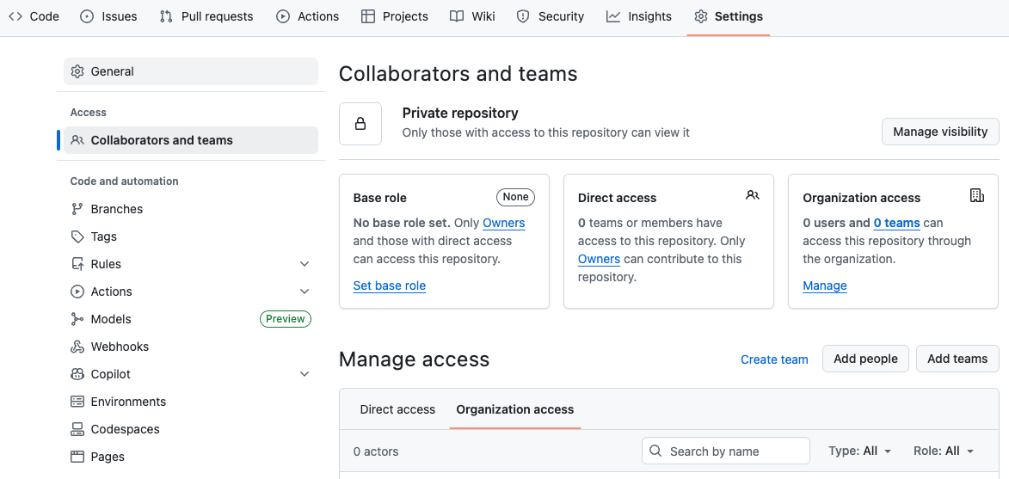
Task: Open the Pull requests tab
Action: point(206,16)
